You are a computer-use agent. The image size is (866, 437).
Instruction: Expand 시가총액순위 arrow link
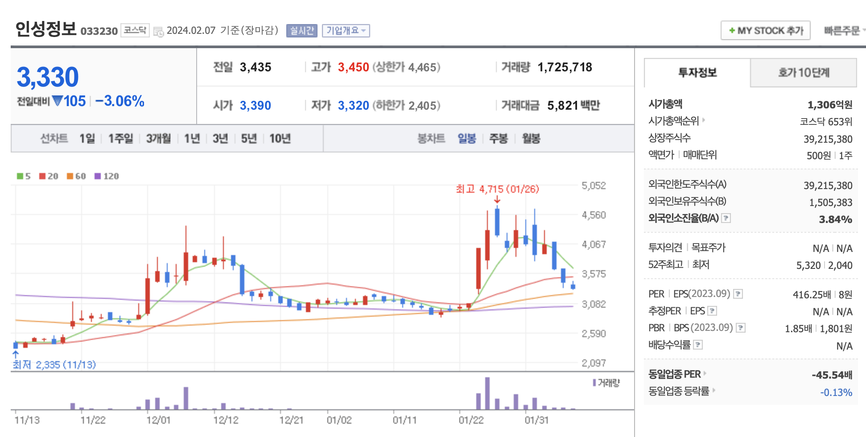coord(704,120)
